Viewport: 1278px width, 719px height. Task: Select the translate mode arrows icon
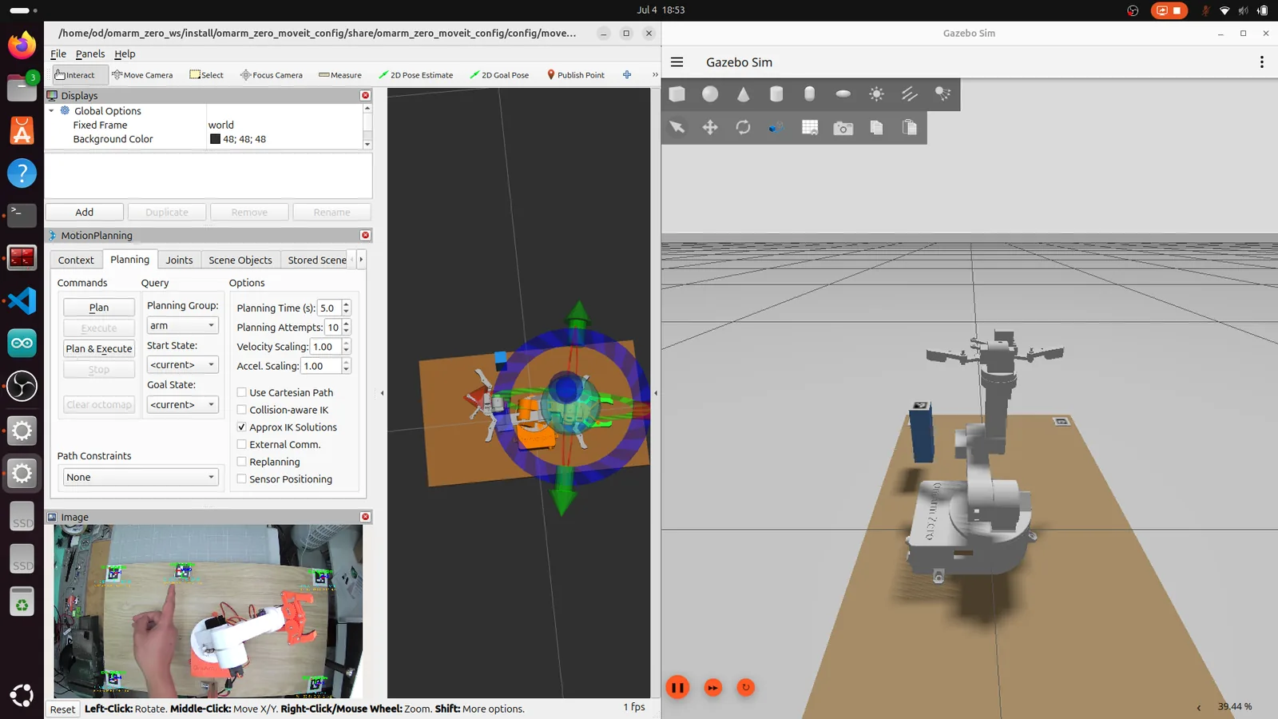pos(710,128)
